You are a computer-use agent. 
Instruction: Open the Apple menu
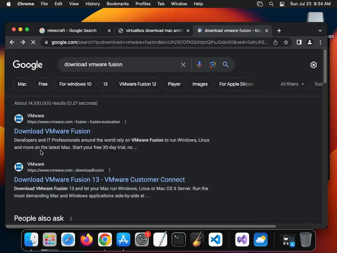(x=9, y=4)
